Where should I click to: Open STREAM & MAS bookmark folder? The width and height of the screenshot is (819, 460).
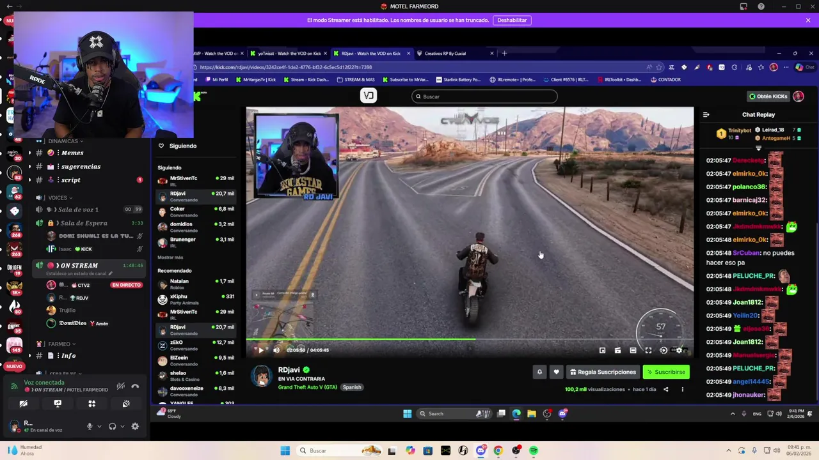(x=354, y=80)
